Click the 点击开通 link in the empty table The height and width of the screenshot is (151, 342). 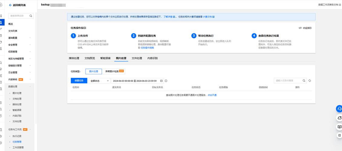[212, 95]
